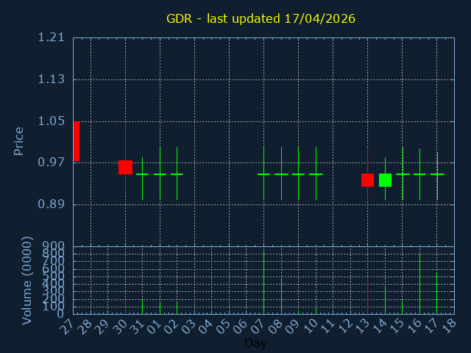Click the green volume bar on day 16
This screenshot has width=471, height=353.
[419, 284]
